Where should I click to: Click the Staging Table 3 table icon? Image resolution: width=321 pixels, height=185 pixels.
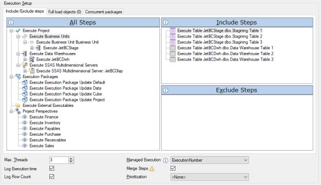[x=173, y=42]
